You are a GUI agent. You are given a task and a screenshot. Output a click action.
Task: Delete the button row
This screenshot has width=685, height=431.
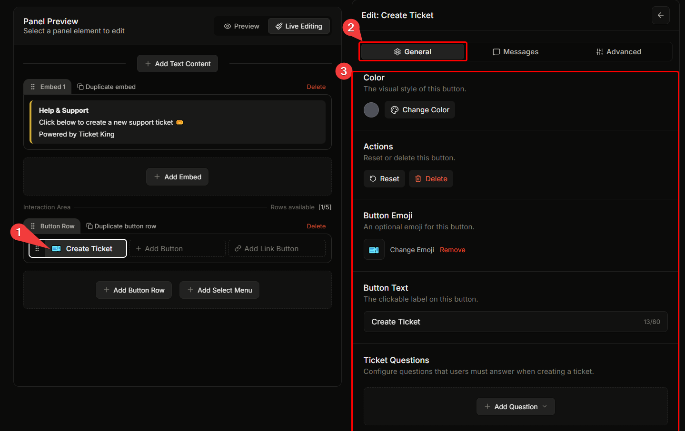[x=316, y=226]
